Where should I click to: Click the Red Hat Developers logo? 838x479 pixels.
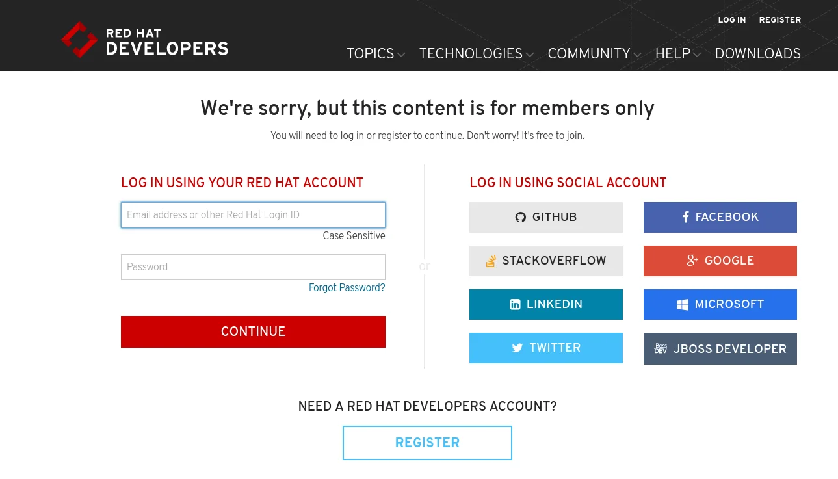click(x=145, y=40)
